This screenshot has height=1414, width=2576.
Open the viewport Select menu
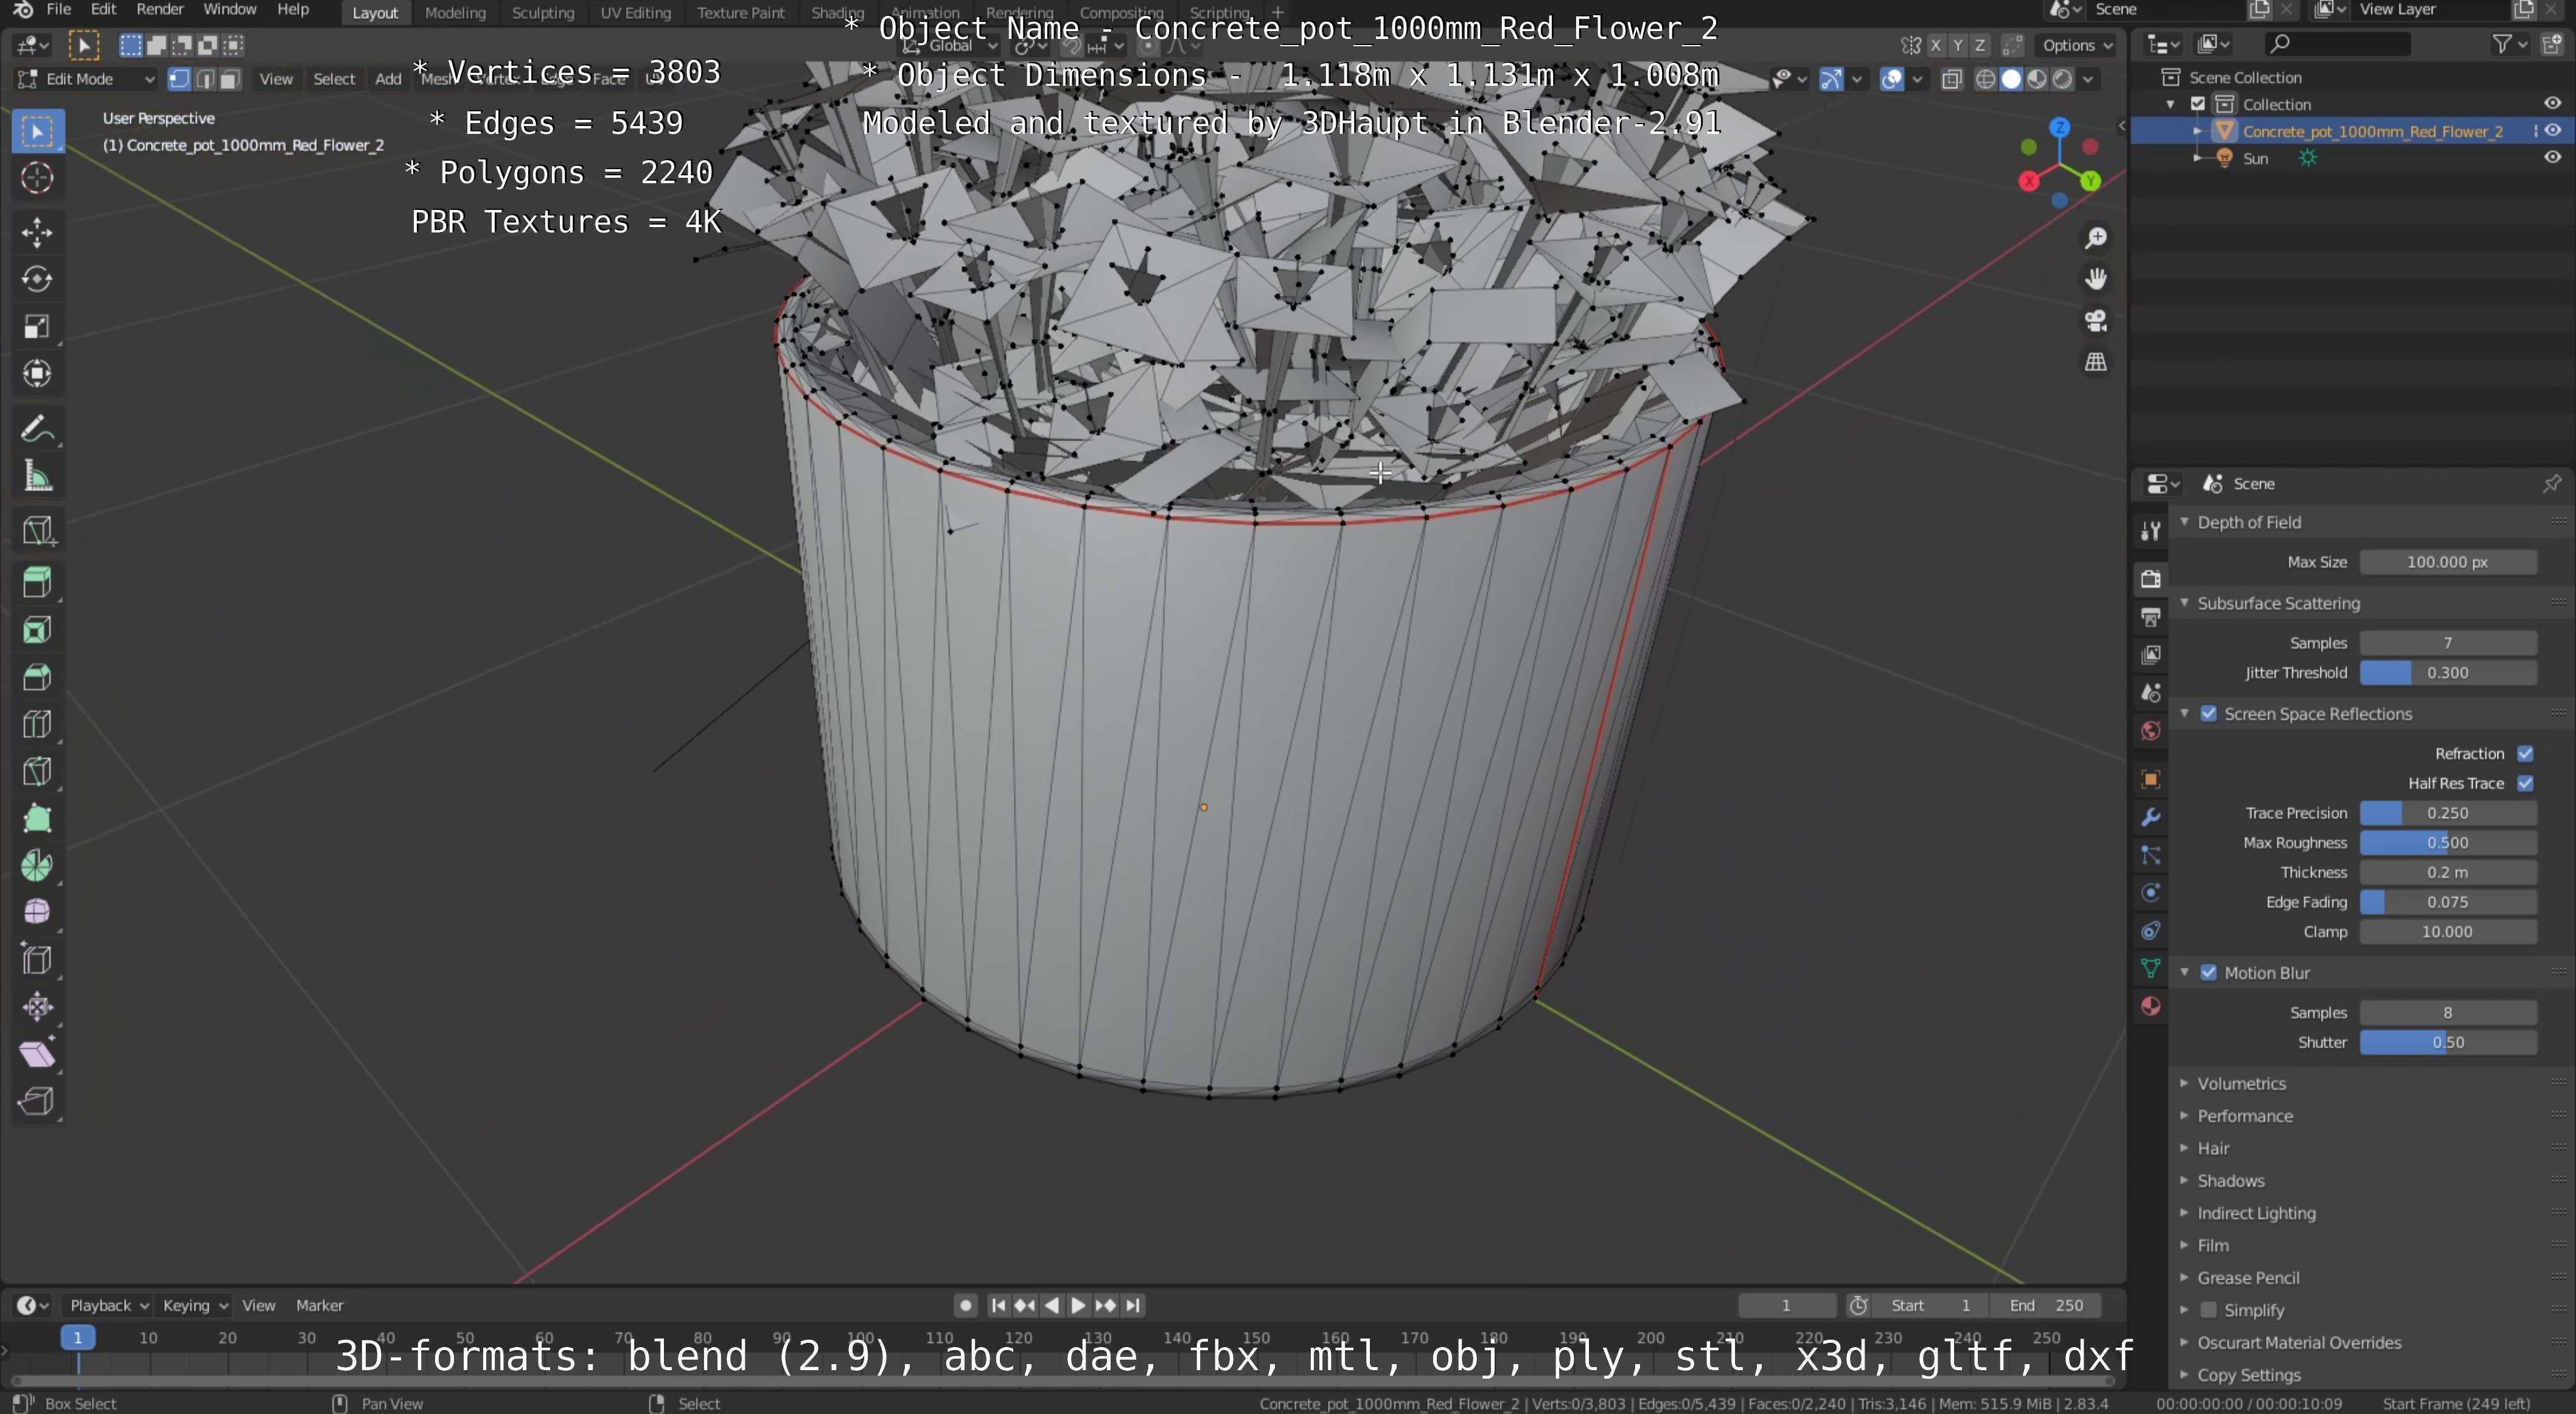334,79
